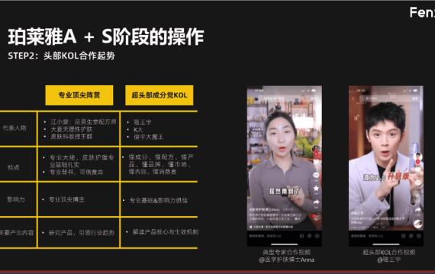Tap the creator avatar follow icon in the Anna video
435x274 pixels.
tap(316, 149)
